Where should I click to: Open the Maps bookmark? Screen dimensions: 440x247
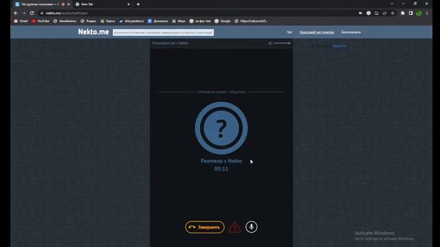(179, 21)
